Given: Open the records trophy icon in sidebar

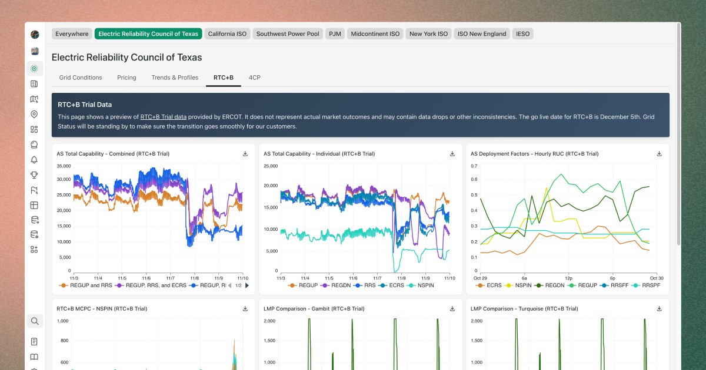Looking at the screenshot, I should [x=34, y=175].
